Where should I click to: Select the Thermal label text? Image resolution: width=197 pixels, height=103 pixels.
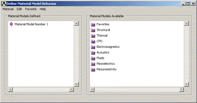pyautogui.click(x=102, y=35)
